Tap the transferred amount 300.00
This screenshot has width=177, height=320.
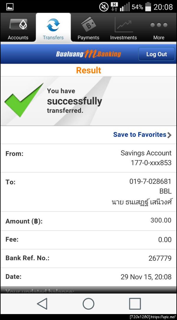click(161, 220)
